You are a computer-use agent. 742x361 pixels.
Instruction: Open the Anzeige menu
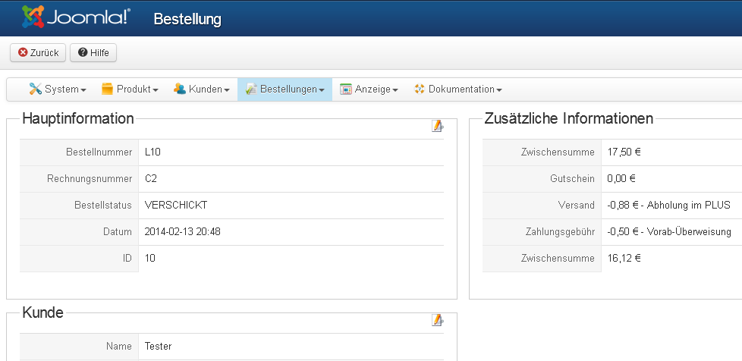point(369,89)
